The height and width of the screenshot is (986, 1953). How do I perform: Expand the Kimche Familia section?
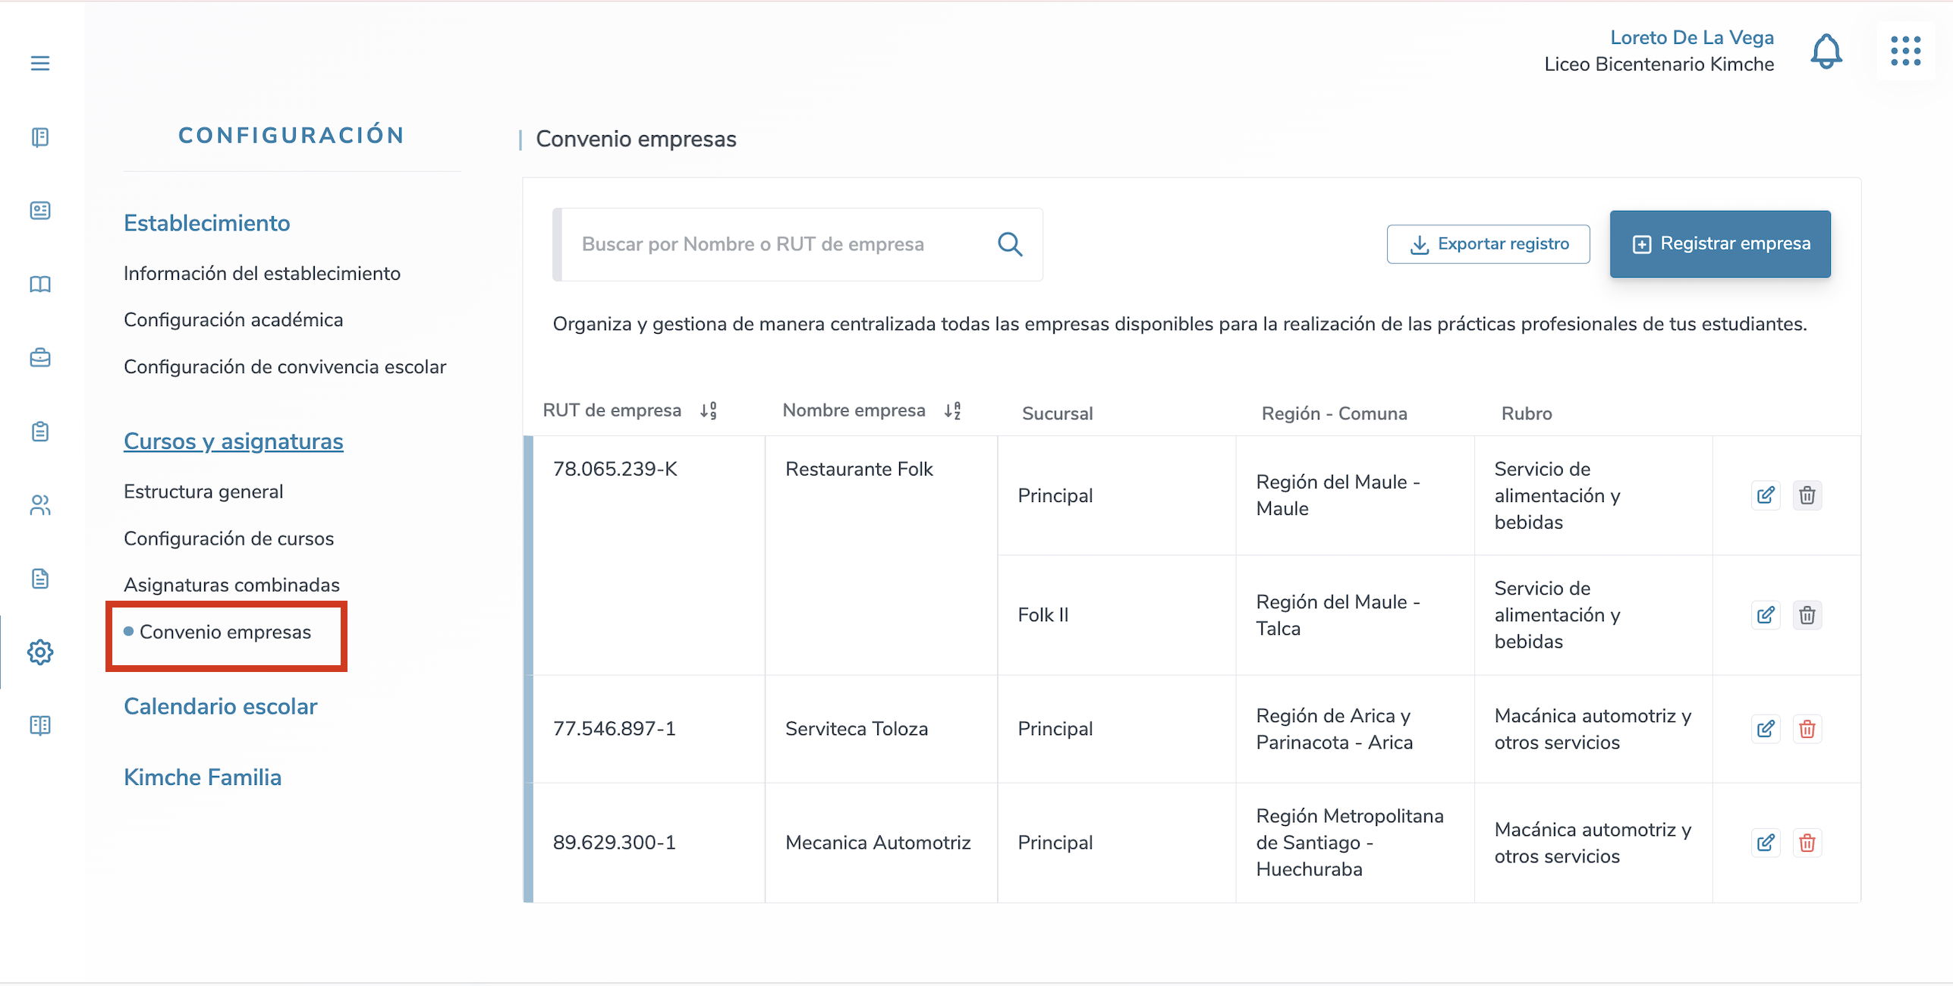click(203, 777)
